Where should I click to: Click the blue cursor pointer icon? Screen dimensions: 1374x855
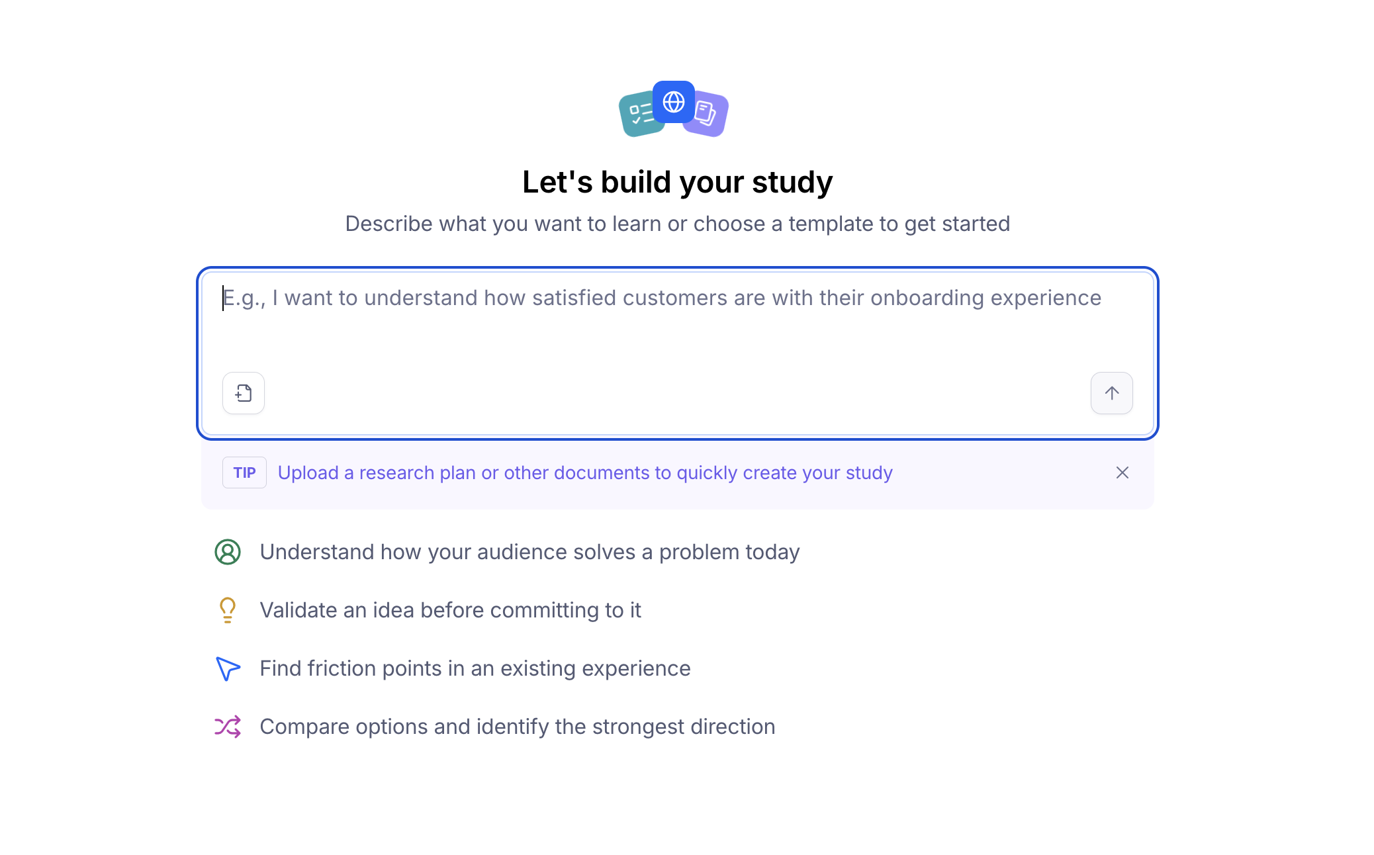pyautogui.click(x=228, y=668)
